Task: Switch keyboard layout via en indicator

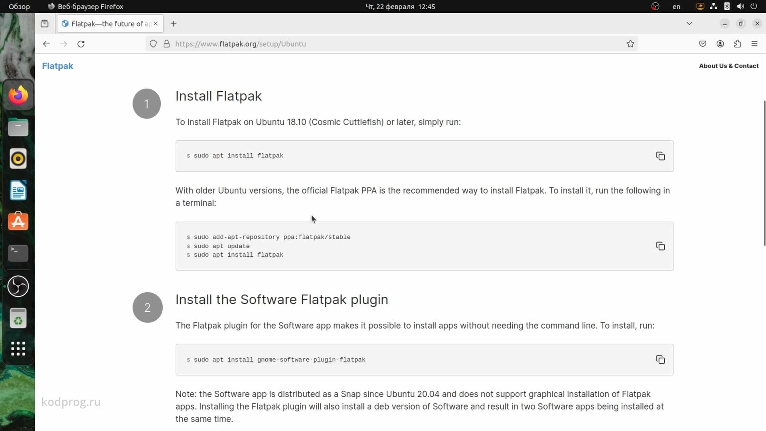Action: (676, 6)
